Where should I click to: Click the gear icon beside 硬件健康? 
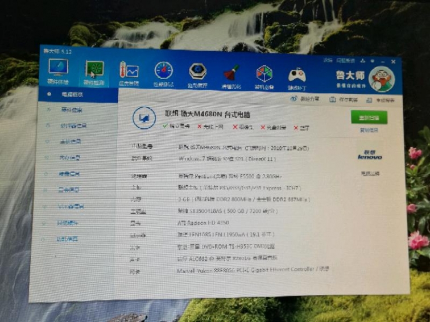(49, 110)
